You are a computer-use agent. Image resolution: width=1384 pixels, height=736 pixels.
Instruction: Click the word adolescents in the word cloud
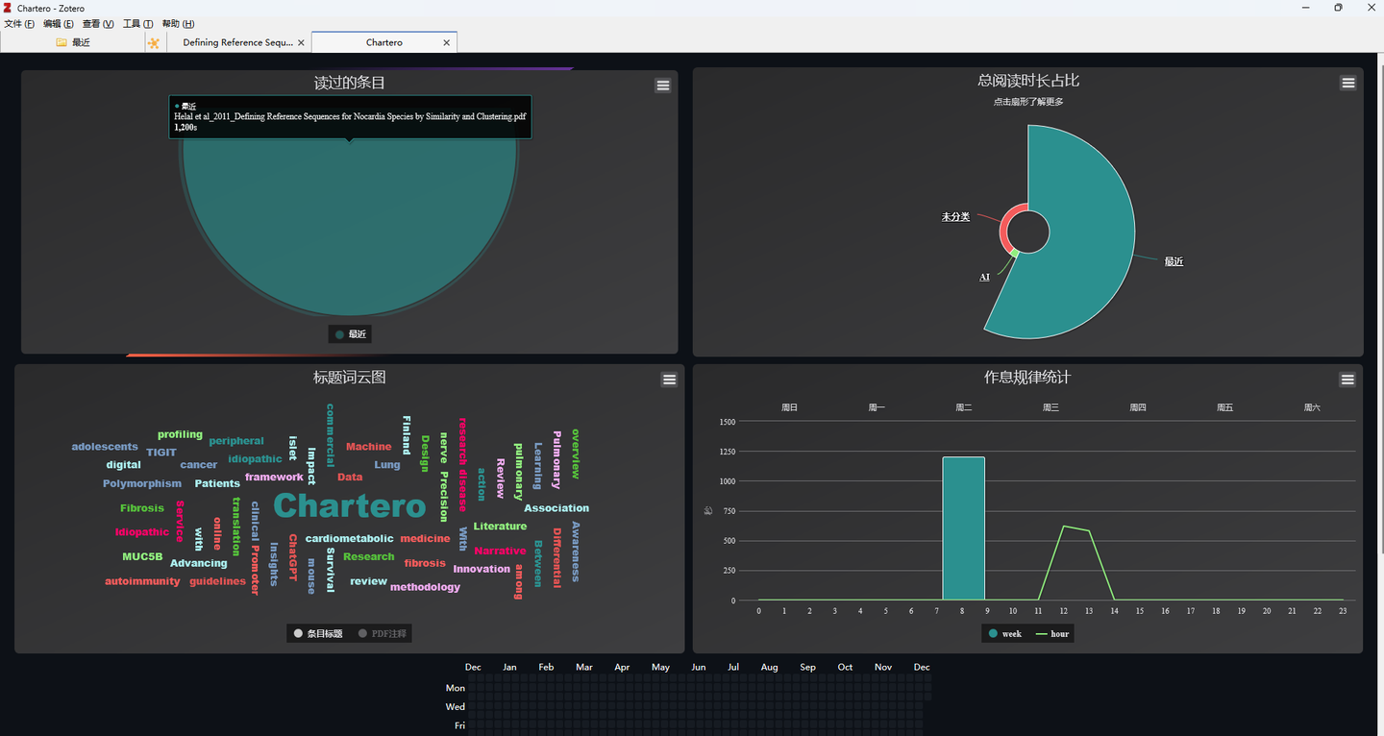(x=105, y=447)
